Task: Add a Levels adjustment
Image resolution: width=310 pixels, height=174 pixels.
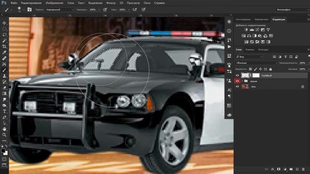Action: [252, 30]
